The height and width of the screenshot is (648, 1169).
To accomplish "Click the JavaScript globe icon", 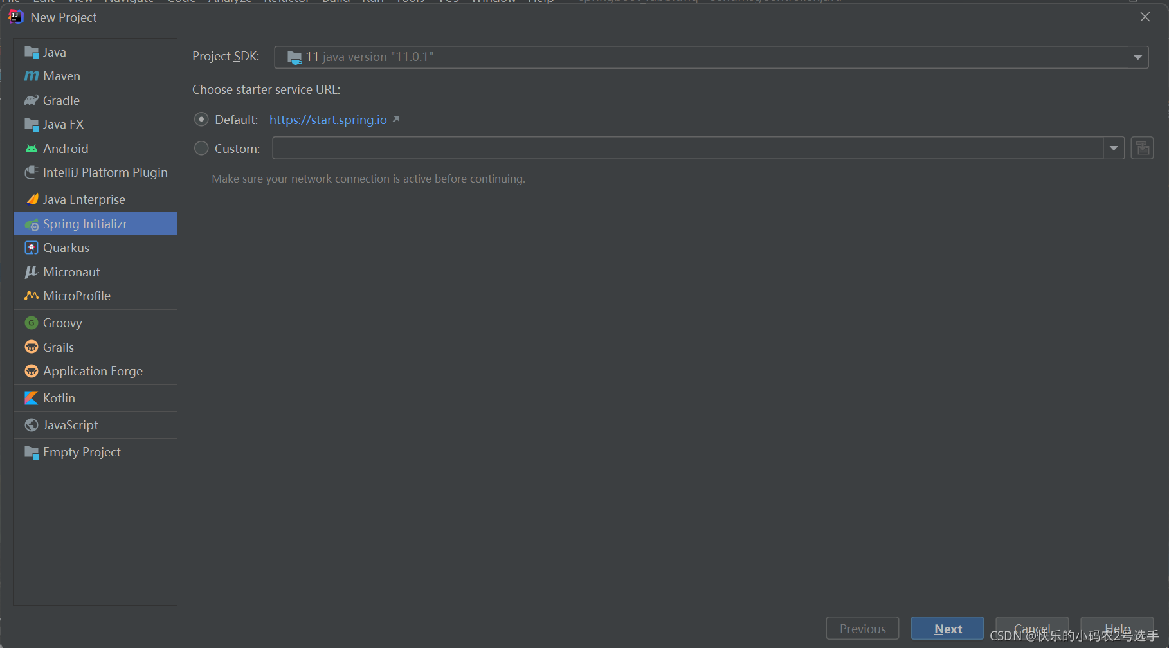I will point(32,425).
